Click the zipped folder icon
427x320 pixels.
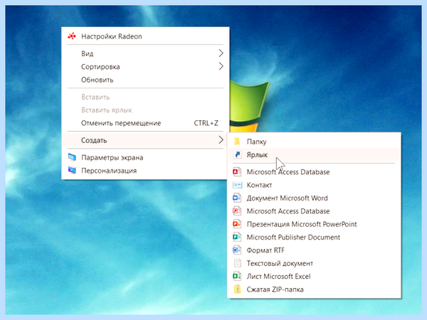coord(237,289)
